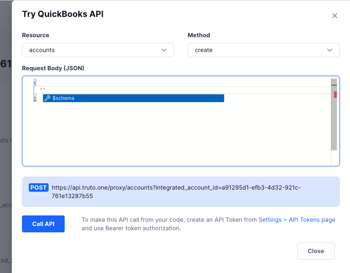350x273 pixels.
Task: Select the $schema autocomplete suggestion
Action: [134, 98]
